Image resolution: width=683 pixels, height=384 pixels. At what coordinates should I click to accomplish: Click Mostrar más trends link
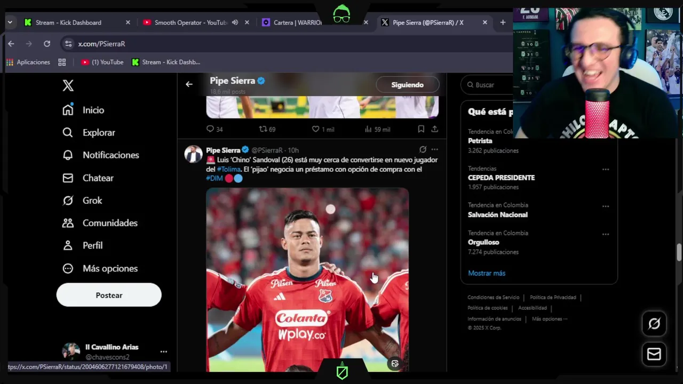(487, 273)
